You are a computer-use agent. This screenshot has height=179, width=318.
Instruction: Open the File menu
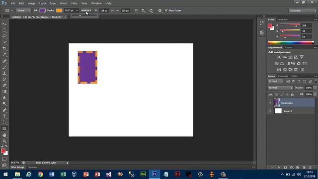click(x=13, y=3)
